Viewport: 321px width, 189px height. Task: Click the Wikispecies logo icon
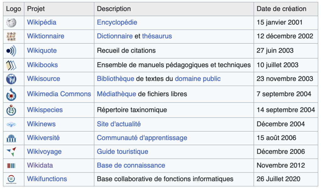point(11,110)
